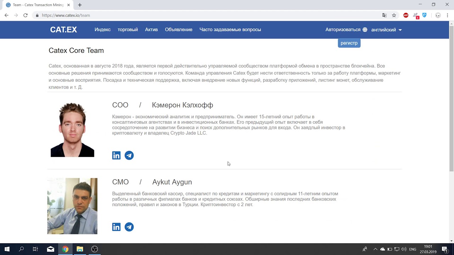Image resolution: width=454 pixels, height=255 pixels.
Task: Click Aykut Aygun's profile photo
Action: click(72, 206)
